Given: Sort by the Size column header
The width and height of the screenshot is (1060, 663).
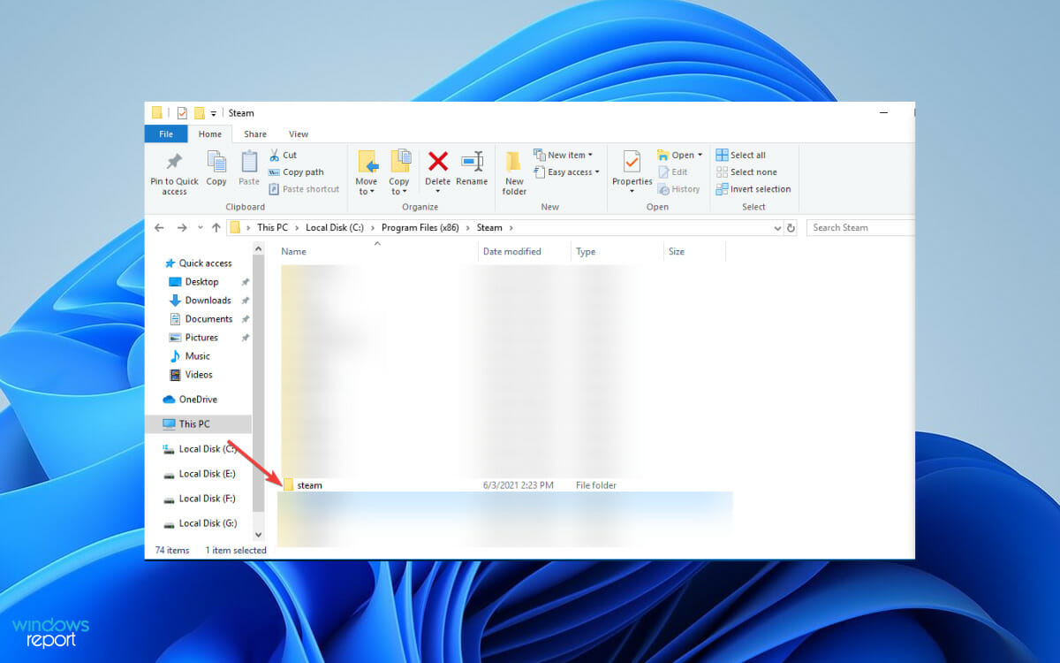Looking at the screenshot, I should pyautogui.click(x=694, y=251).
